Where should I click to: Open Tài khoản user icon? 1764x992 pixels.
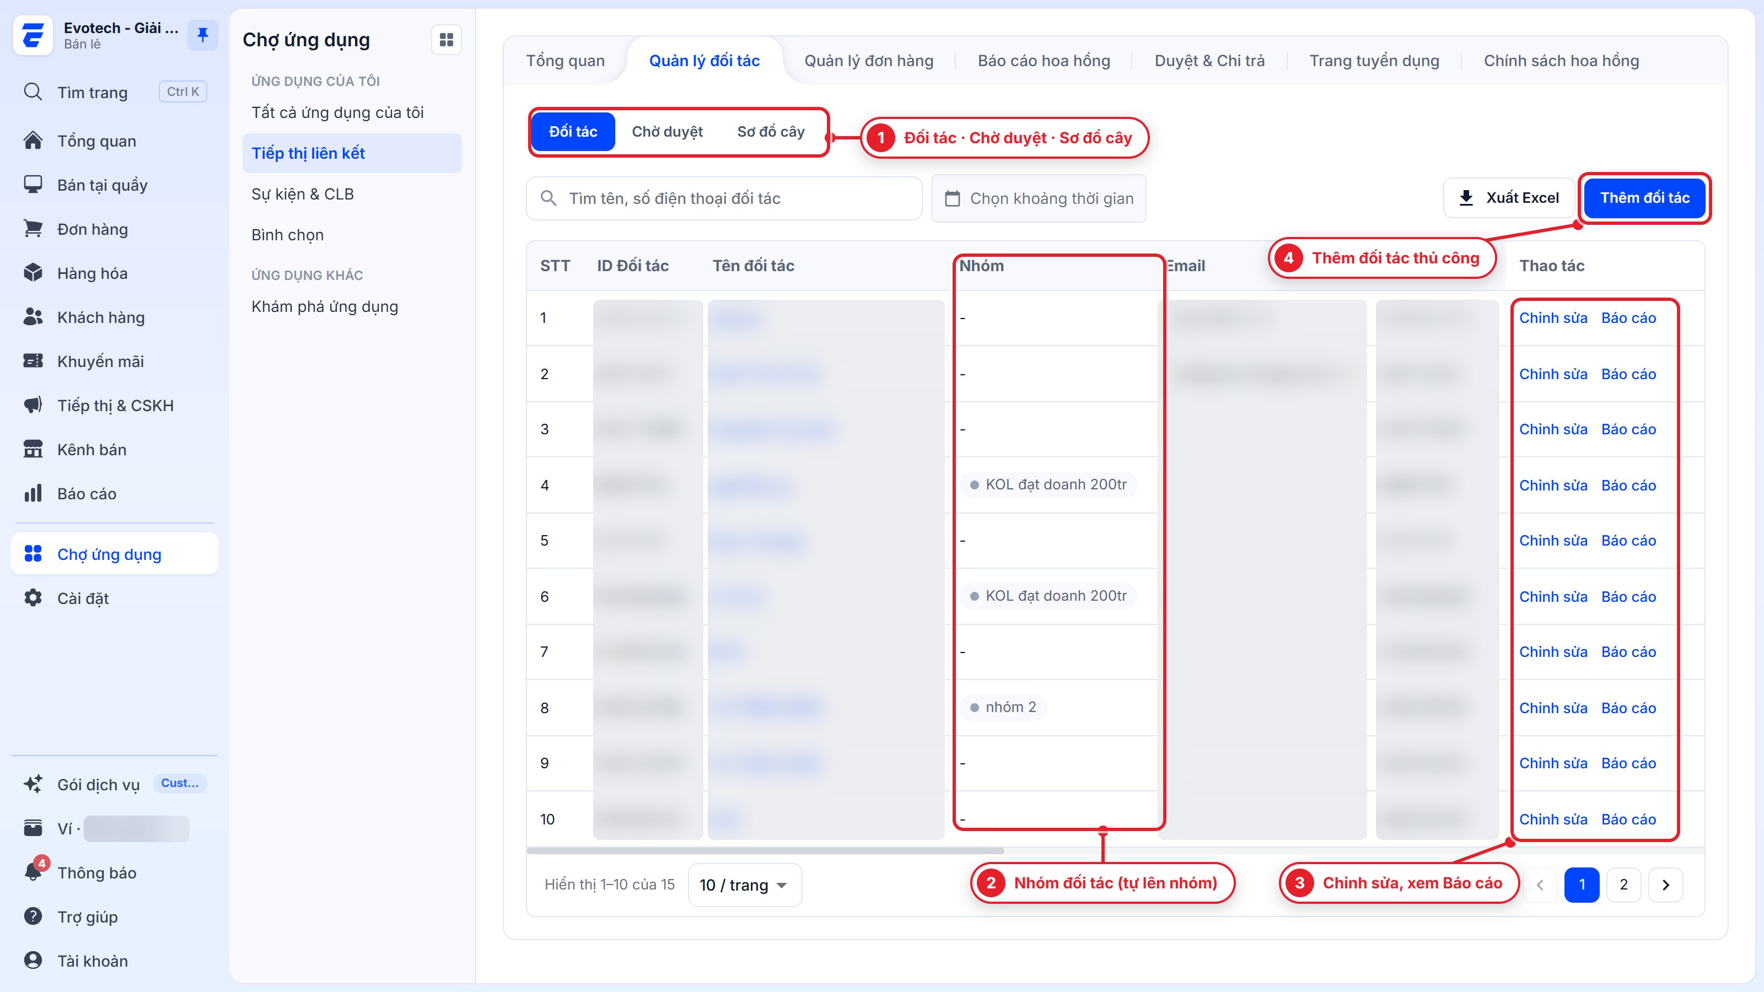33,961
